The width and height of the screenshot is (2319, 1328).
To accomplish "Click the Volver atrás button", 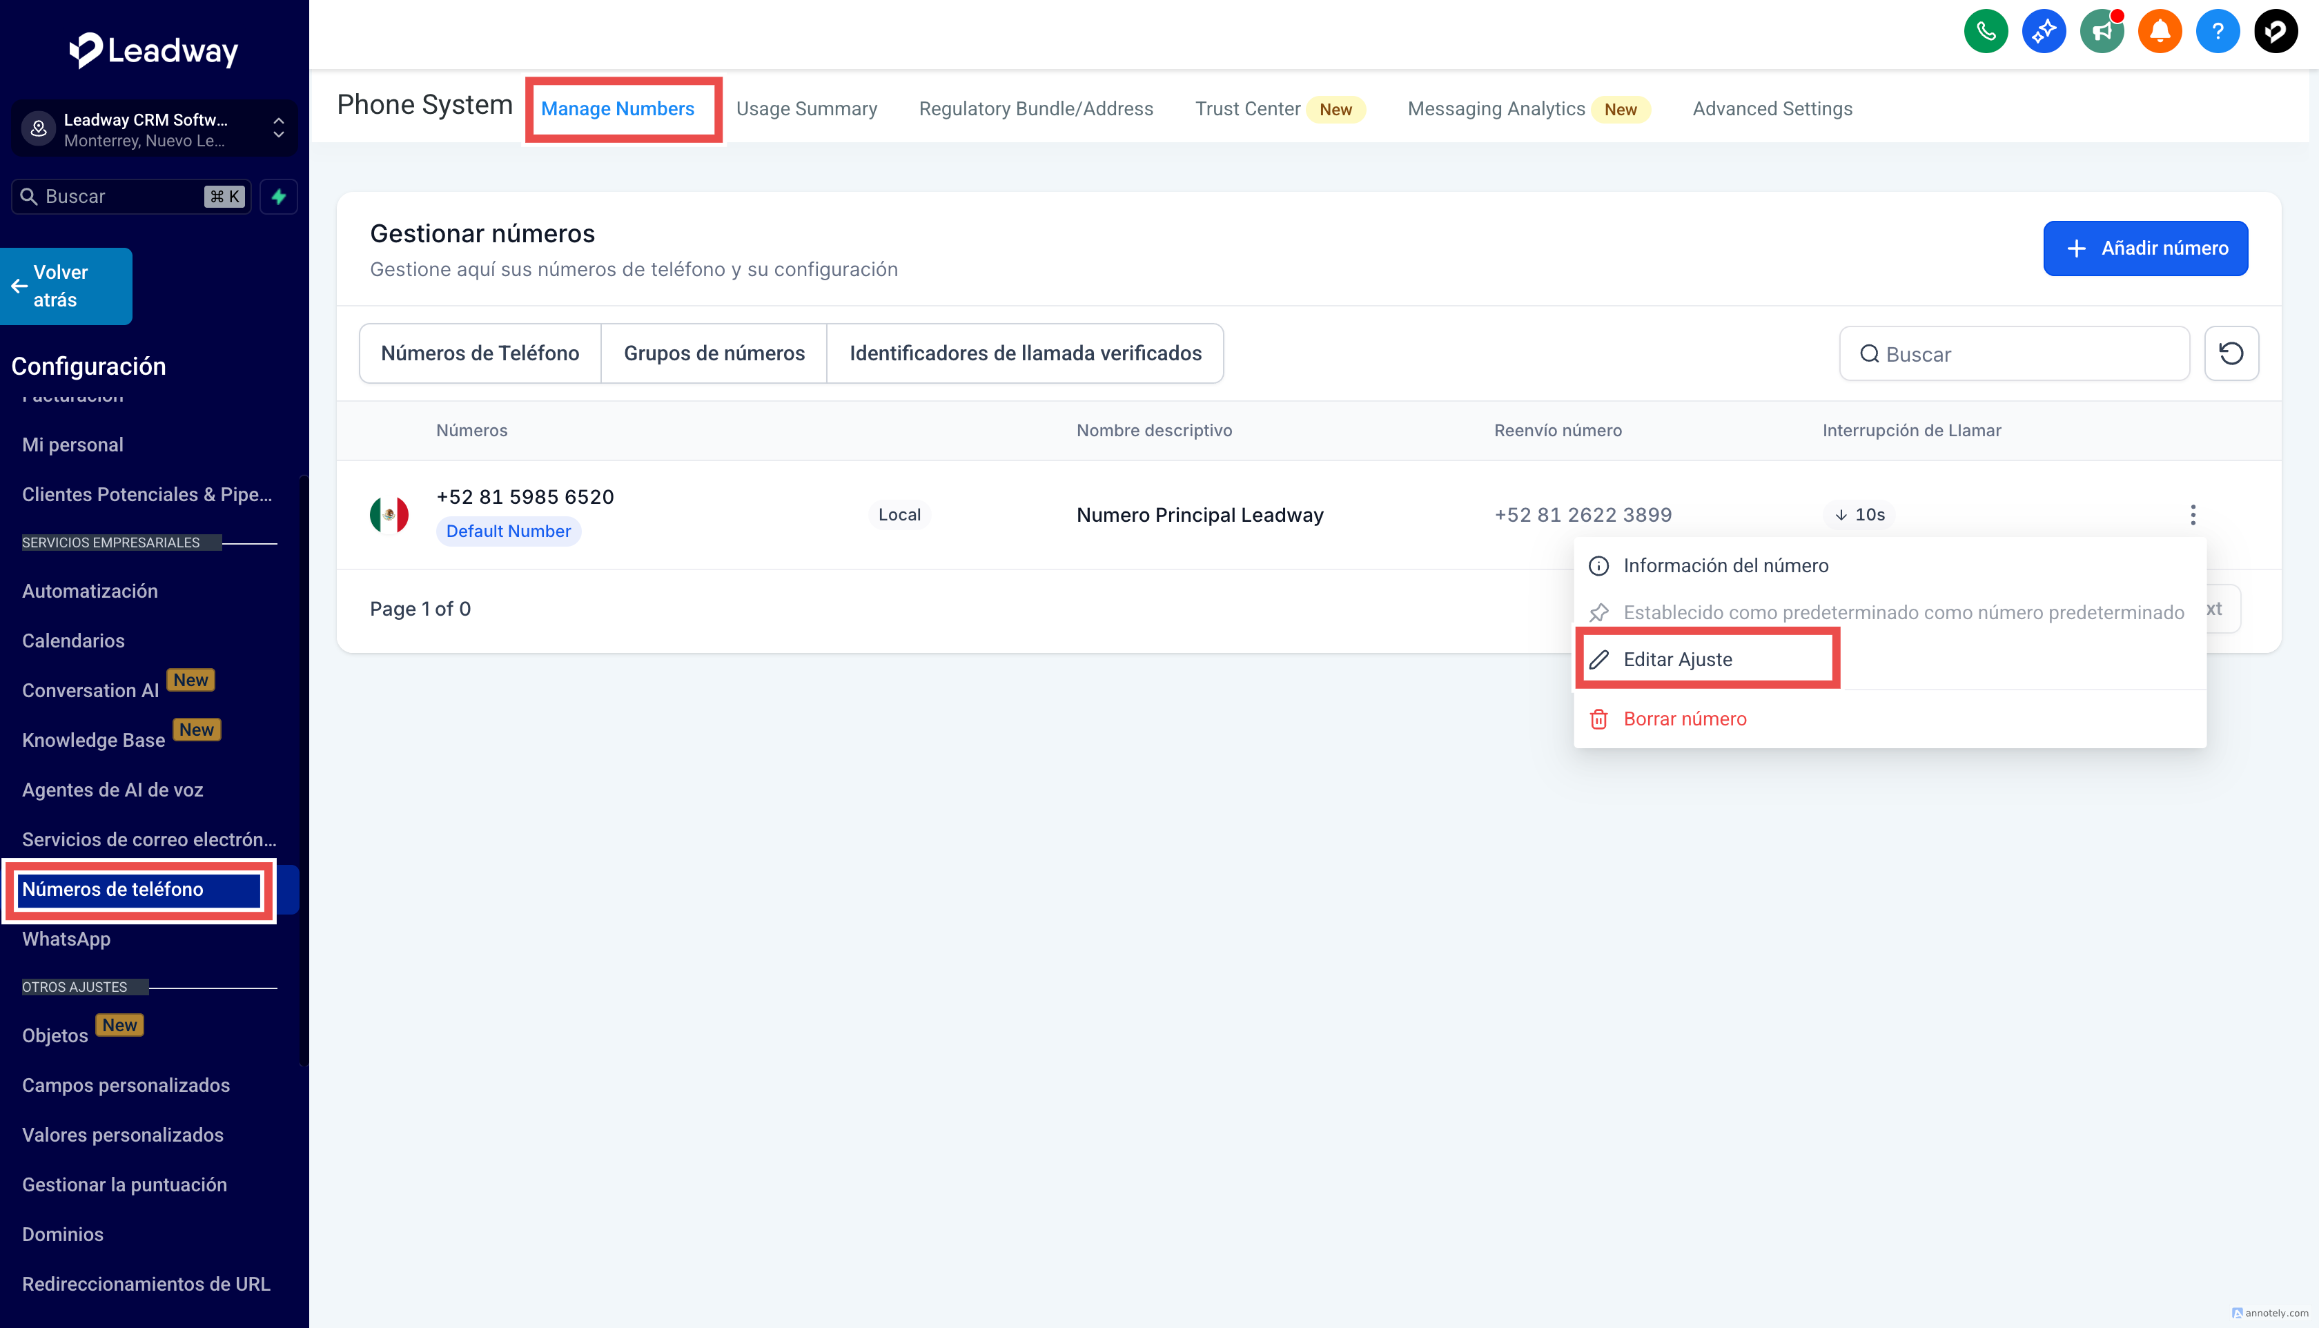I will point(66,286).
